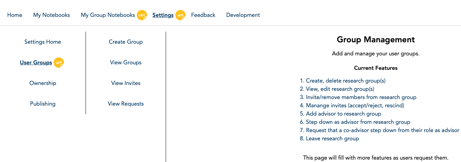Navigate to the Development page
Viewport: 461px width, 162px height.
point(243,15)
